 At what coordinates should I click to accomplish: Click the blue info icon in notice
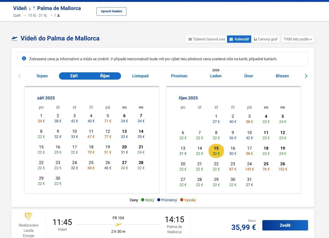click(24, 58)
